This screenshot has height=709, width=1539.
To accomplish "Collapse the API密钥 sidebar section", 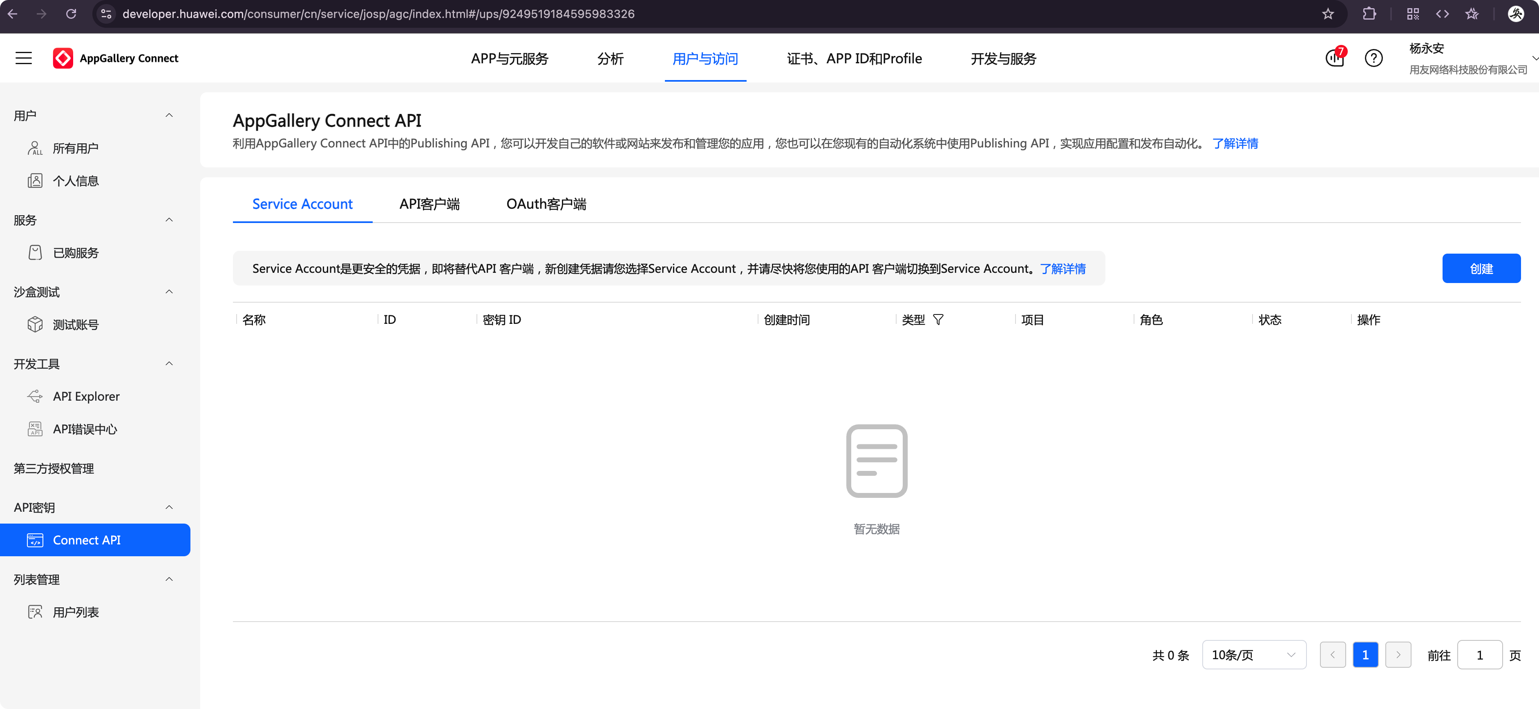I will coord(169,507).
